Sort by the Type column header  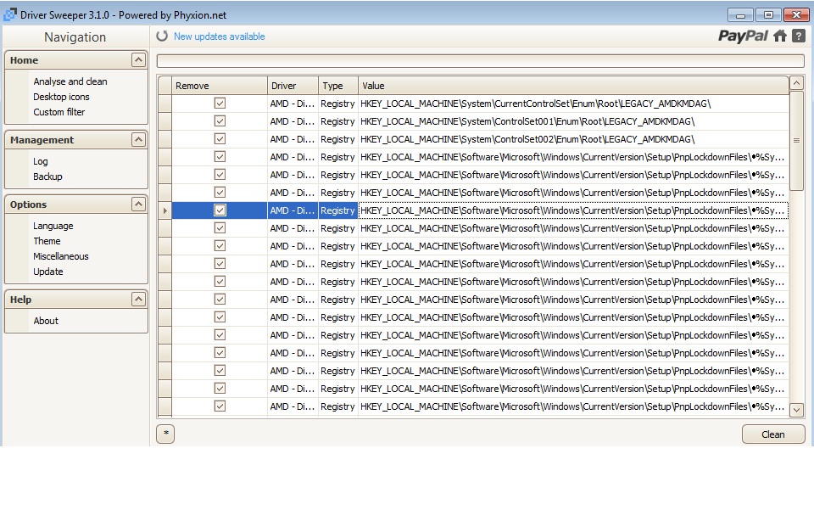click(338, 86)
